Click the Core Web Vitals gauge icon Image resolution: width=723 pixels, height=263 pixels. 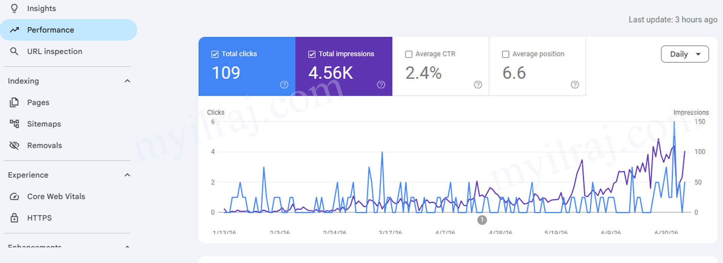[x=14, y=196]
